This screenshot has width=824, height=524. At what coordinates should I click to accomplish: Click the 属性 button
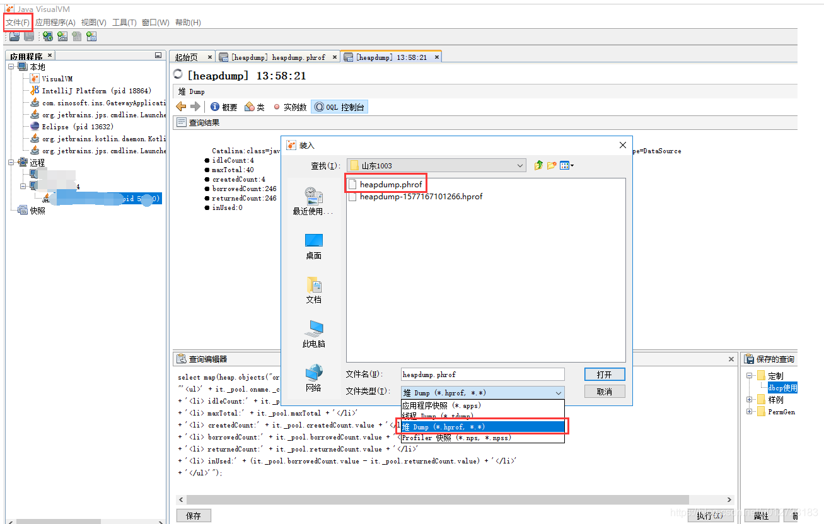[x=762, y=516]
